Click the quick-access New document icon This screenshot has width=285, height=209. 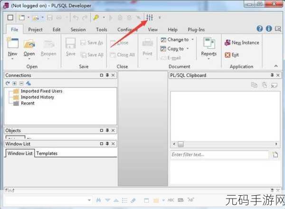coord(22,18)
